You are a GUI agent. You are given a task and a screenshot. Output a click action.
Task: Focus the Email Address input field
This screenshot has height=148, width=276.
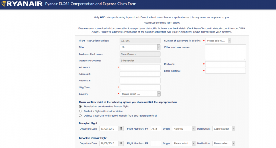point(226,71)
